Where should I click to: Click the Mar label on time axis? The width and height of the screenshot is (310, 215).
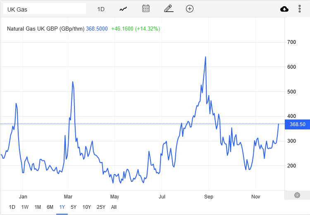[68, 197]
